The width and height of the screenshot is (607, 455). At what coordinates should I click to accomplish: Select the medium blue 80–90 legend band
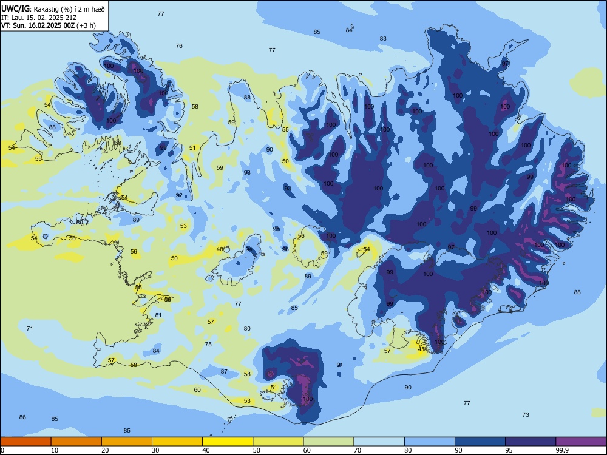pos(430,442)
